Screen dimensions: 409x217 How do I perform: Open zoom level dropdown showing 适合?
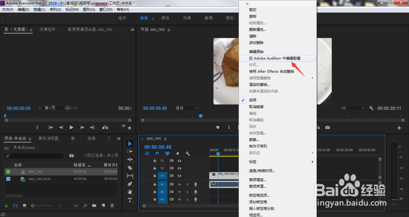[186, 108]
